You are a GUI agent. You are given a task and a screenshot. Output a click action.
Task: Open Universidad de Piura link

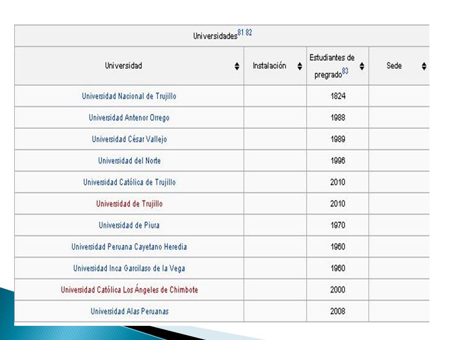point(129,225)
